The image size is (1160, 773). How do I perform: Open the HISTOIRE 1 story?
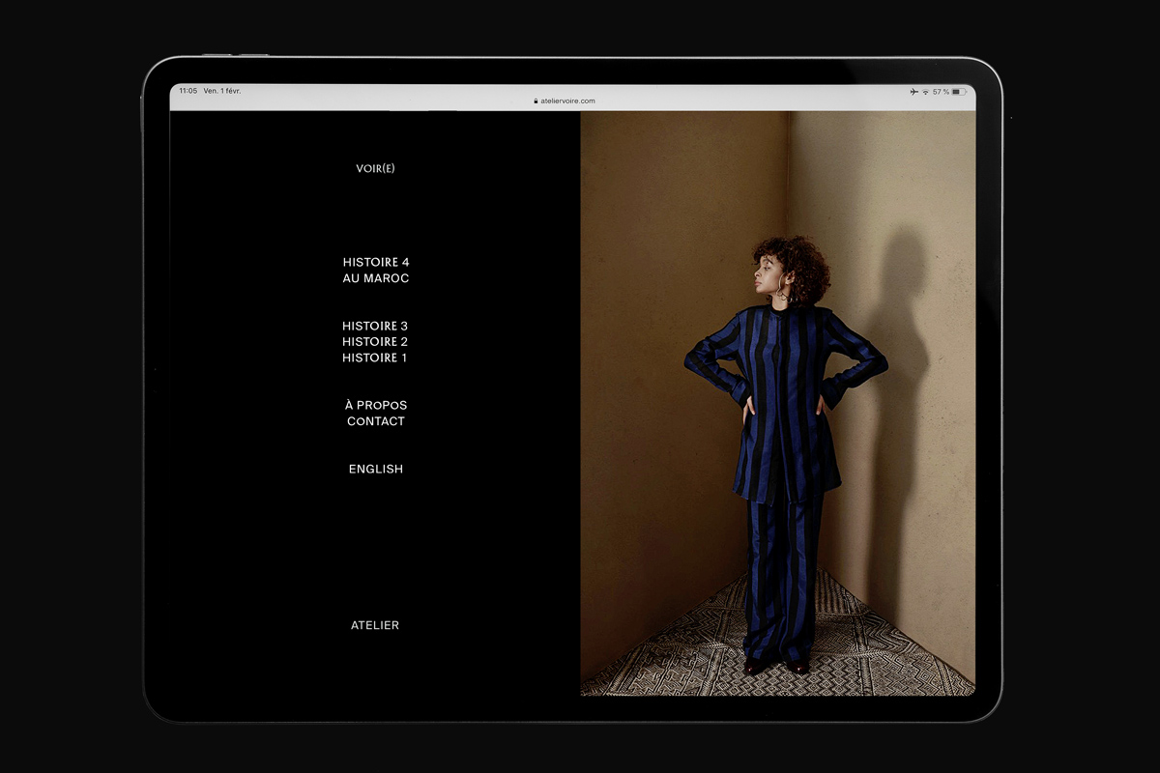point(375,358)
